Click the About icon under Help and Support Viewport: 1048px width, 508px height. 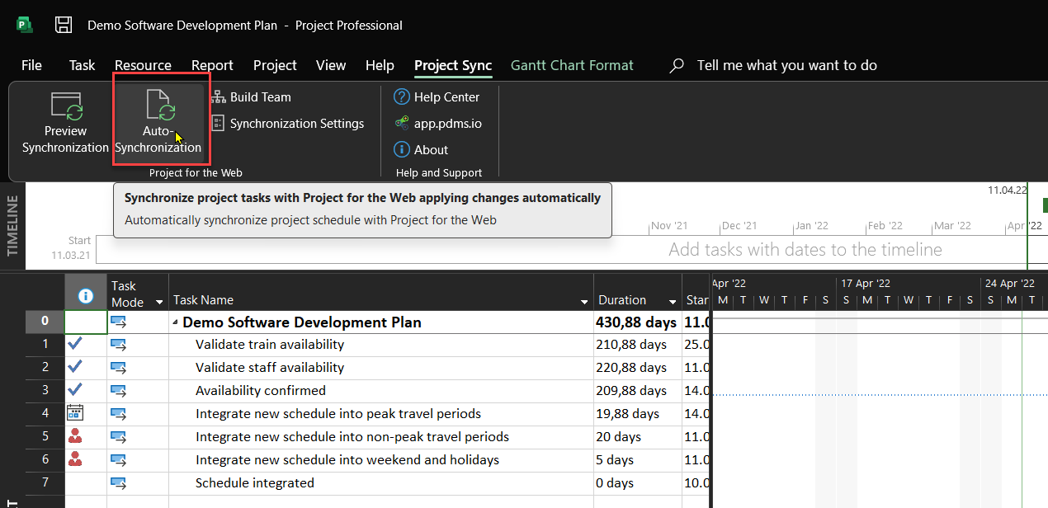[402, 149]
